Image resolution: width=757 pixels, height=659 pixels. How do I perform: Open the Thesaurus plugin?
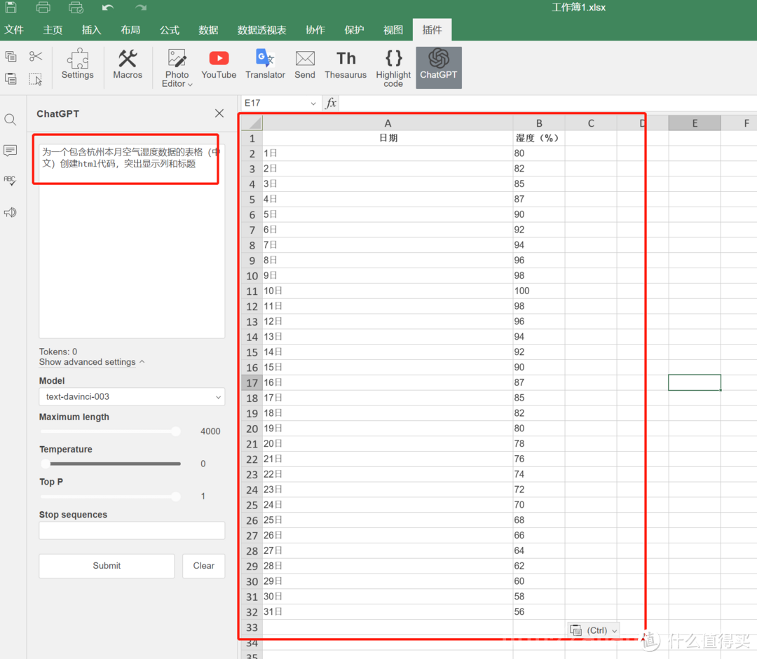tap(346, 64)
